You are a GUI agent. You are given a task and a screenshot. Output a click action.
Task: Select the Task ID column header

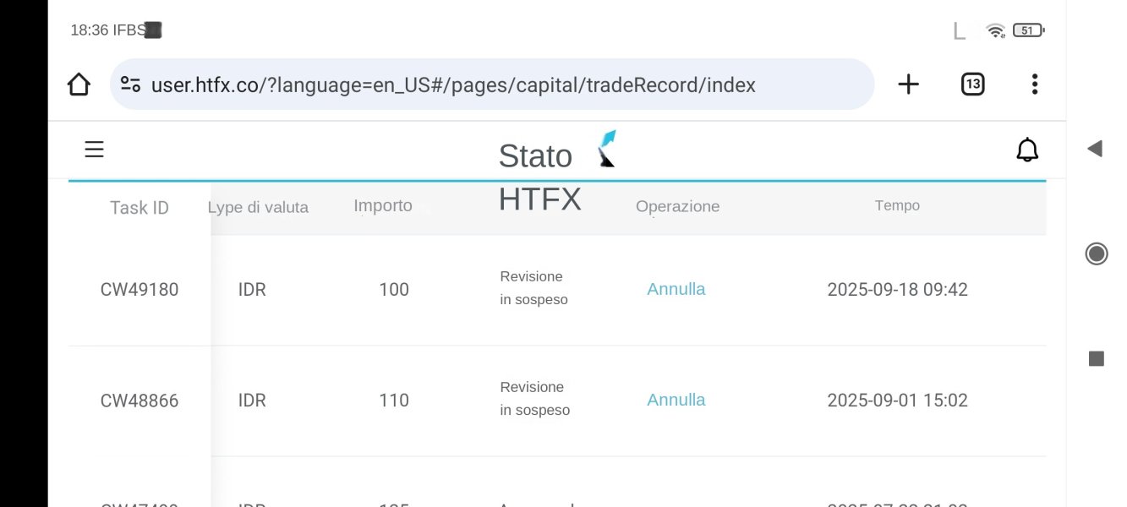pyautogui.click(x=140, y=208)
